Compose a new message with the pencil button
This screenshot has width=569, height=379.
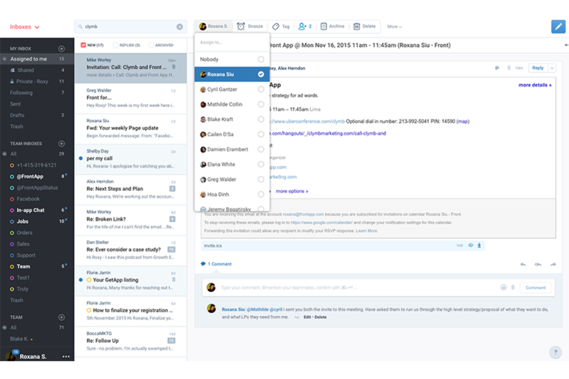pos(558,26)
